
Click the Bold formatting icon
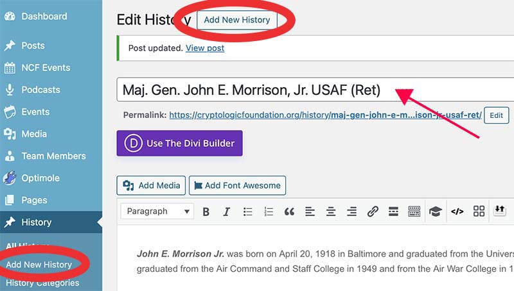click(x=206, y=212)
